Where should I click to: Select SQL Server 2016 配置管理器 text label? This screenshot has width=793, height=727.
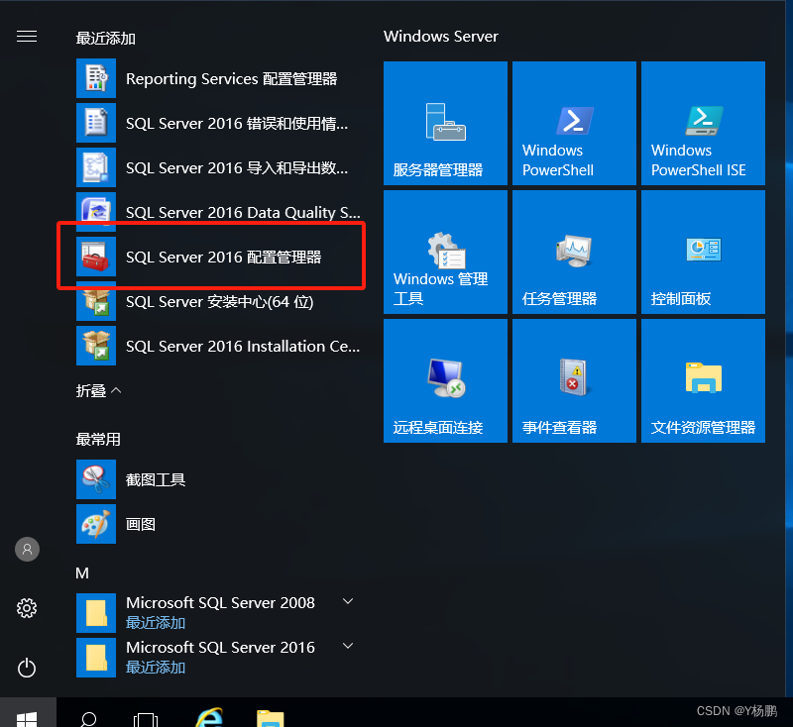coord(224,258)
